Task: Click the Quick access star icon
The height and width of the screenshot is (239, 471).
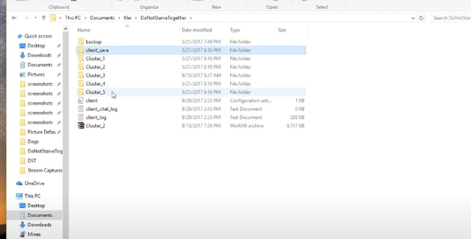Action: click(20, 36)
